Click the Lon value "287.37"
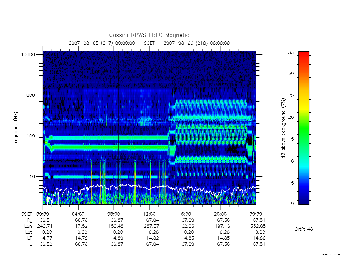Viewport: 341px width, 256px height. [x=151, y=226]
